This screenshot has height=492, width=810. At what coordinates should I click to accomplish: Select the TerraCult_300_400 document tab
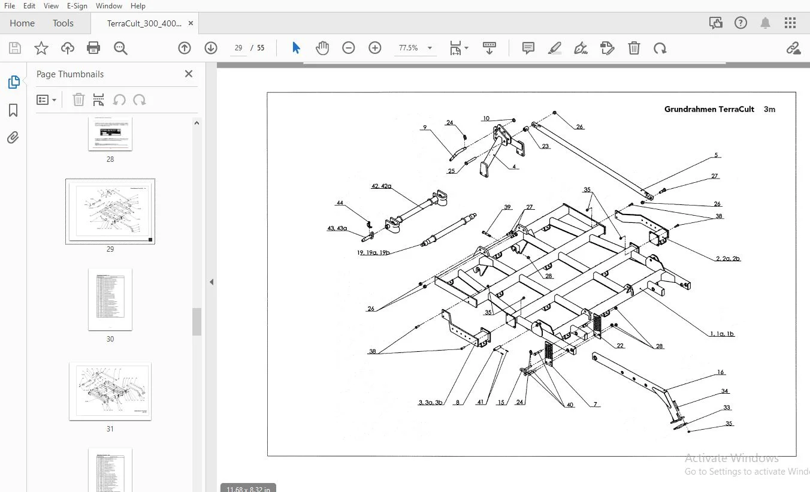(144, 23)
